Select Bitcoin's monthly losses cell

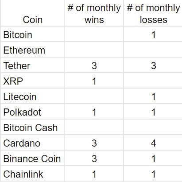[153, 34]
